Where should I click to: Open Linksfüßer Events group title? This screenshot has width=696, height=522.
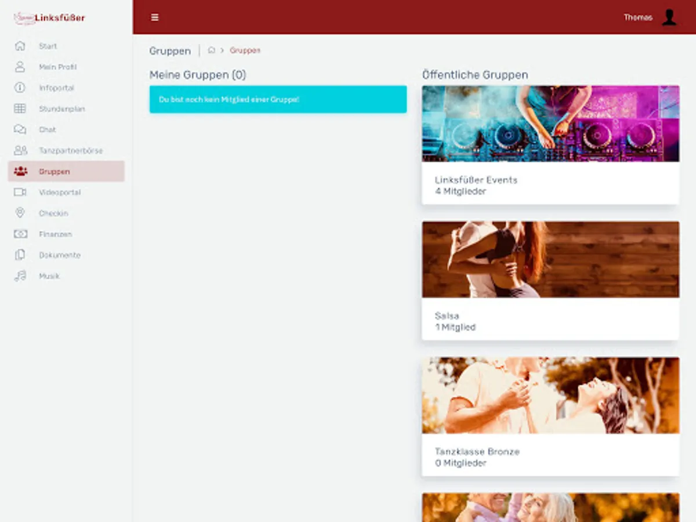[476, 180]
